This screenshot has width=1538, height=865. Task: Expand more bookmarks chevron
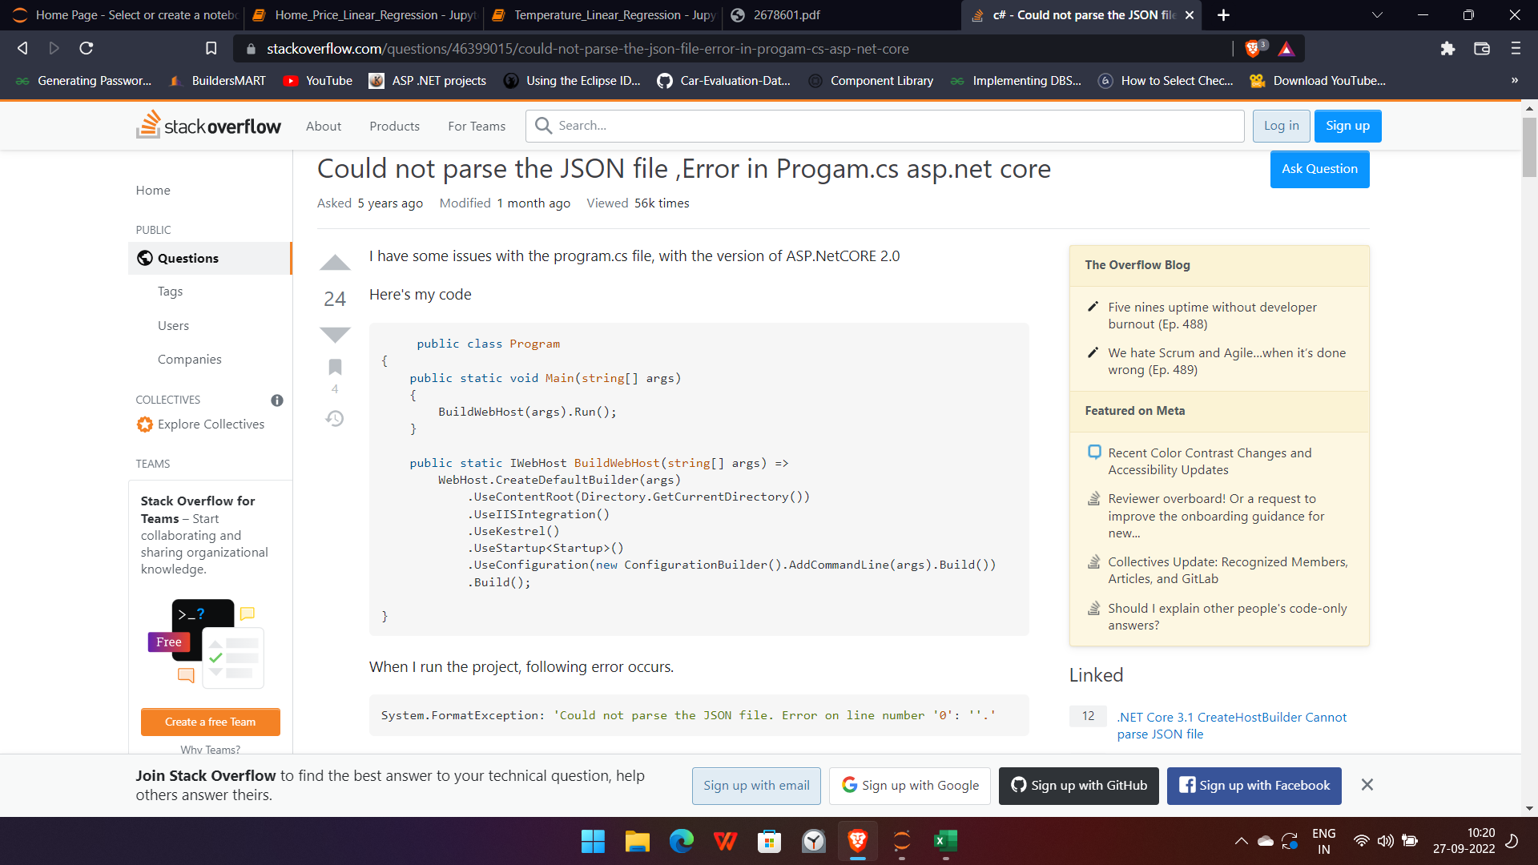[1514, 80]
